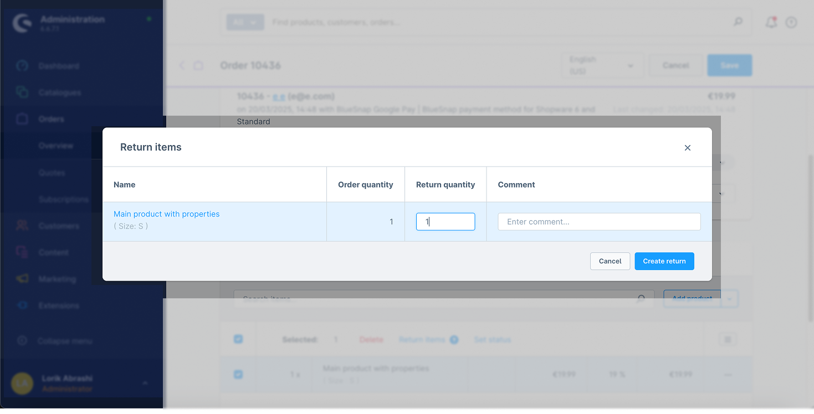The width and height of the screenshot is (814, 414).
Task: Open the Dashboard icon in sidebar
Action: pyautogui.click(x=22, y=66)
